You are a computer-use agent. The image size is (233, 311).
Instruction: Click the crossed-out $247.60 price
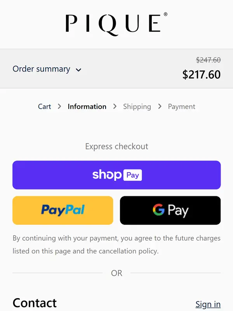tap(208, 60)
